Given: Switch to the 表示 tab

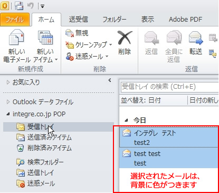Looking at the screenshot, I should click(148, 20).
